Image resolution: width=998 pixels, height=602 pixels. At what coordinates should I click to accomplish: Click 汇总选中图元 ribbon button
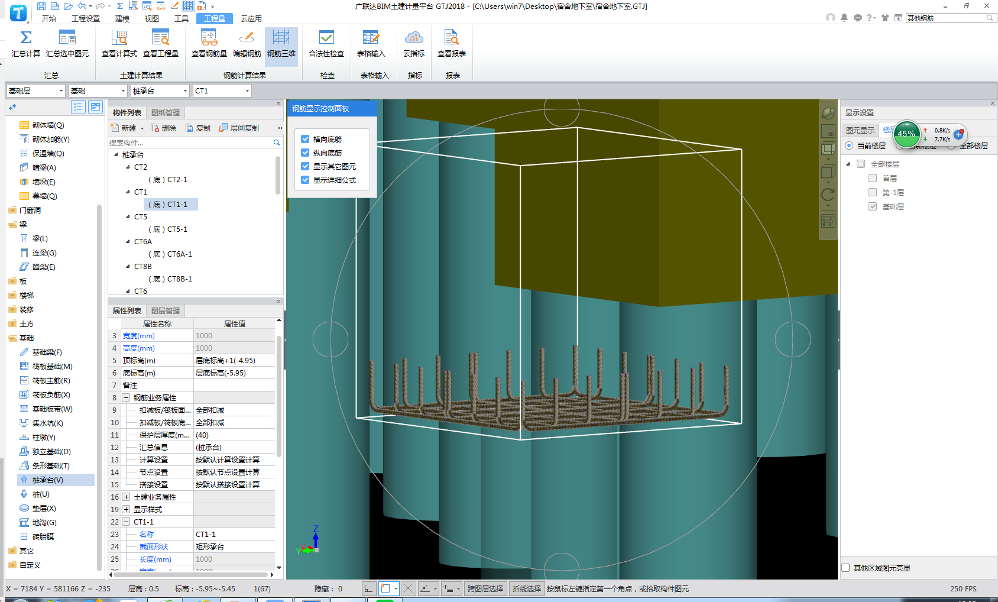(67, 44)
